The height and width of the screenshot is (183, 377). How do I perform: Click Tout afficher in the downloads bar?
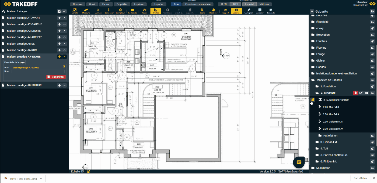tap(360, 178)
